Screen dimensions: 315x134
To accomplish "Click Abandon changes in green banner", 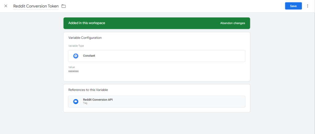I will (x=233, y=23).
